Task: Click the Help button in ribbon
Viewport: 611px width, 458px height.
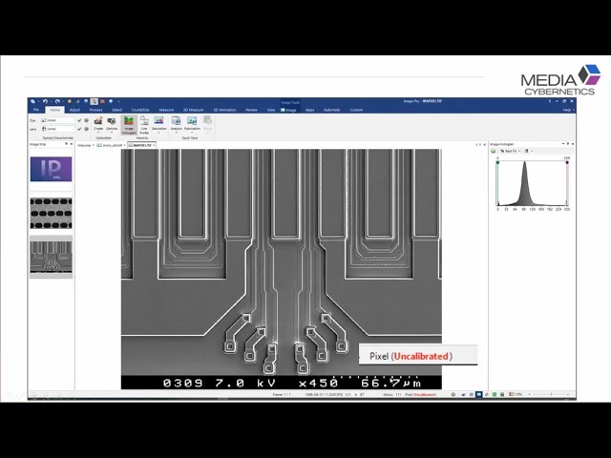Action: pos(566,110)
